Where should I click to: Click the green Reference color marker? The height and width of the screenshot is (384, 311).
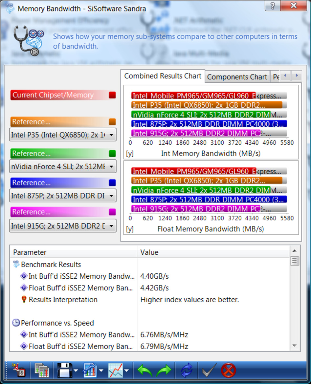click(112, 153)
